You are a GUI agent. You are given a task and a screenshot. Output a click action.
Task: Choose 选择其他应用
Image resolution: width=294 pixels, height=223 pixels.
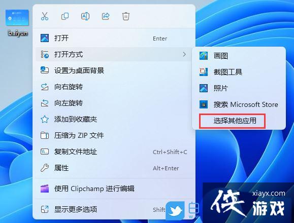235,121
